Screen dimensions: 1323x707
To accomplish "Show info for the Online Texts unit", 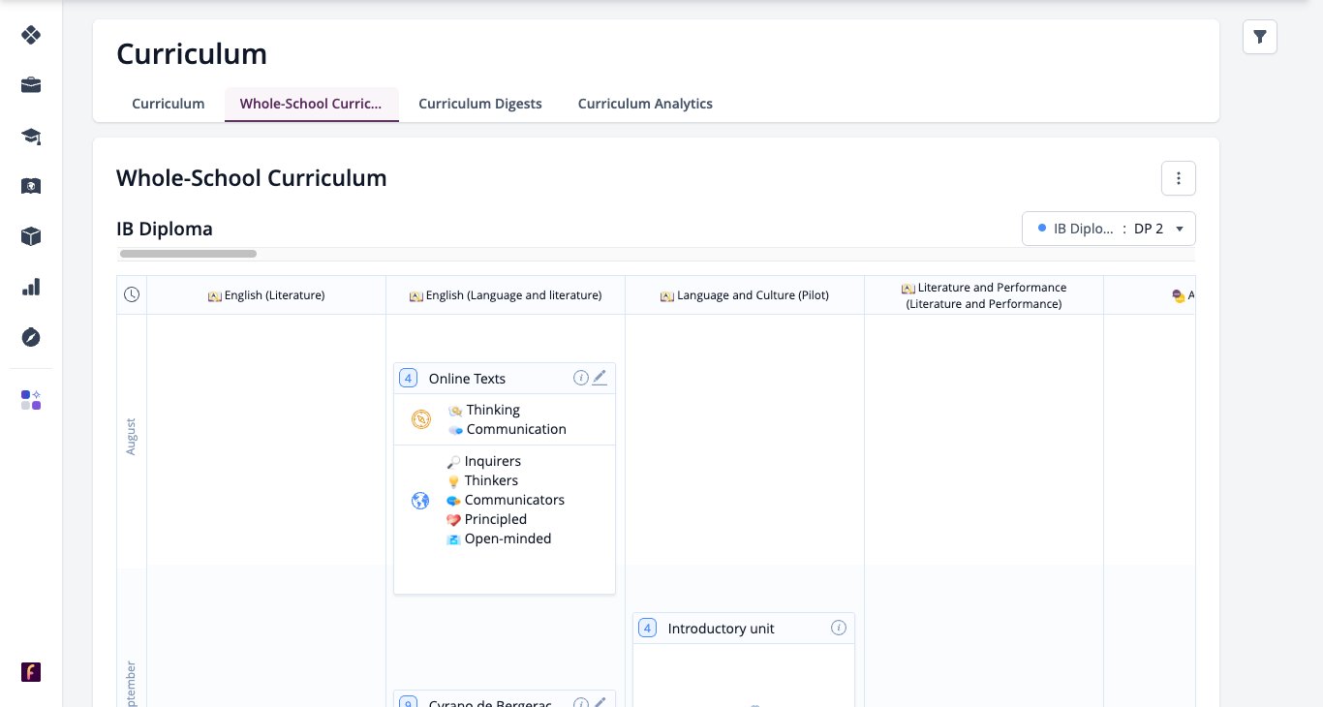I will (x=581, y=378).
